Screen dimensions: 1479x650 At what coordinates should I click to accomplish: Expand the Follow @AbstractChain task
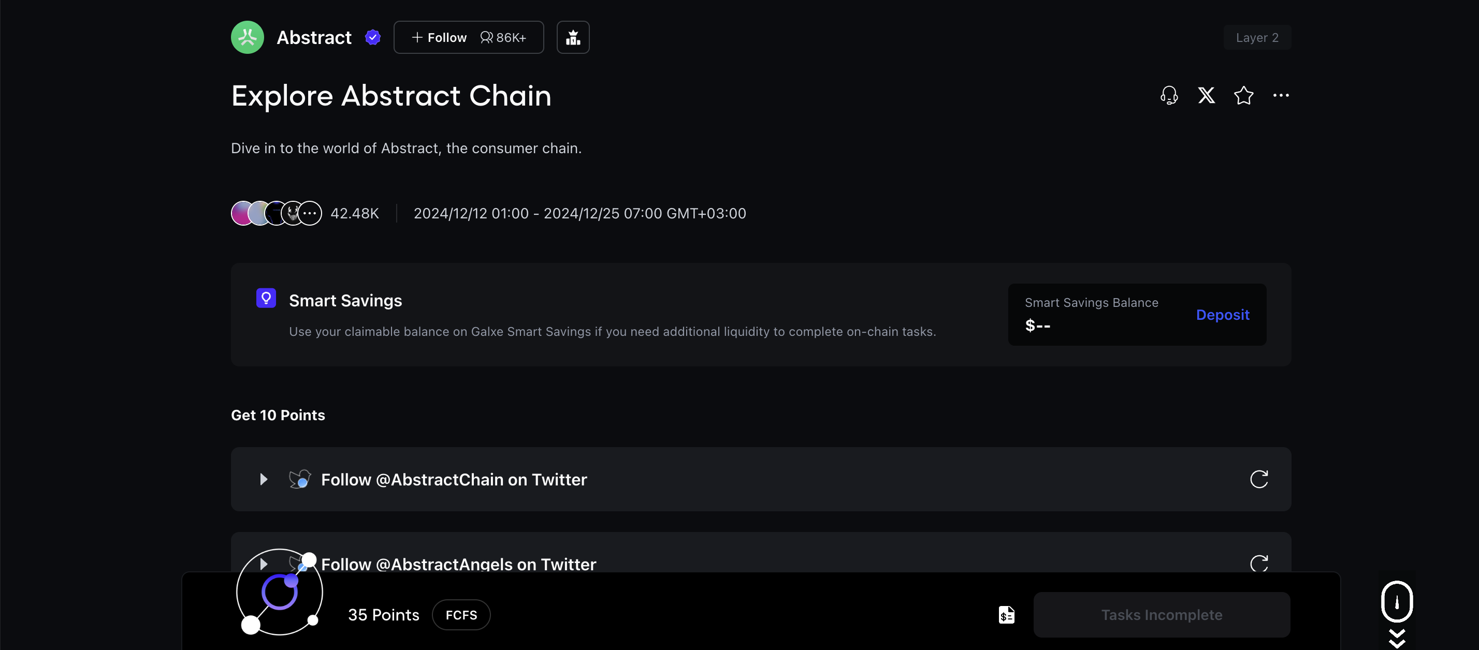[x=264, y=479]
